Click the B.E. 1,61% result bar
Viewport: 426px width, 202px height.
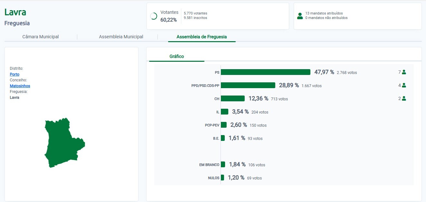coord(223,138)
